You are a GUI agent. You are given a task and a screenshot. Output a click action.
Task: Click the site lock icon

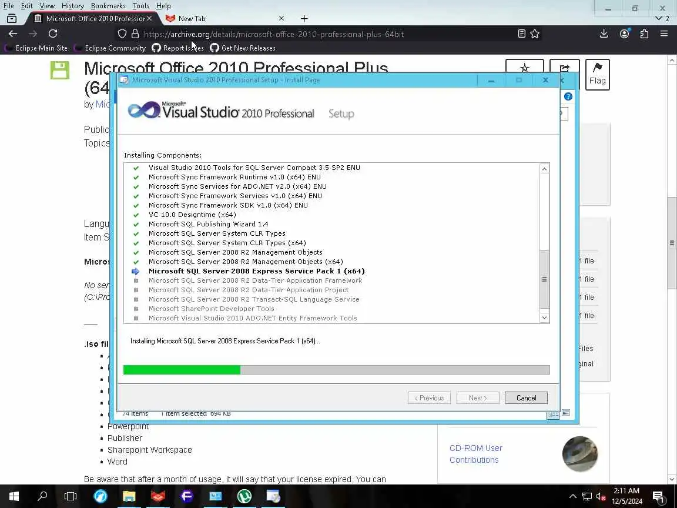click(x=135, y=34)
